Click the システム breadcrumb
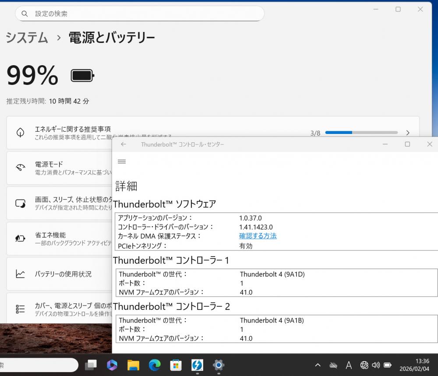The width and height of the screenshot is (438, 376). (27, 38)
